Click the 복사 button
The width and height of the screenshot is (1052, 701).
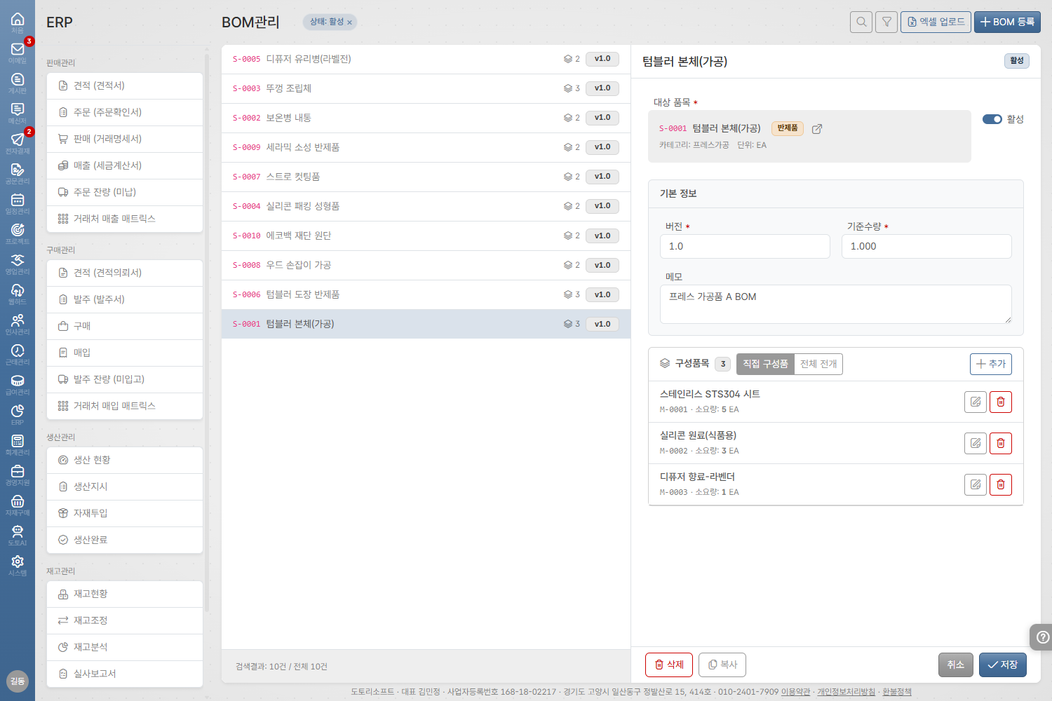(x=722, y=665)
